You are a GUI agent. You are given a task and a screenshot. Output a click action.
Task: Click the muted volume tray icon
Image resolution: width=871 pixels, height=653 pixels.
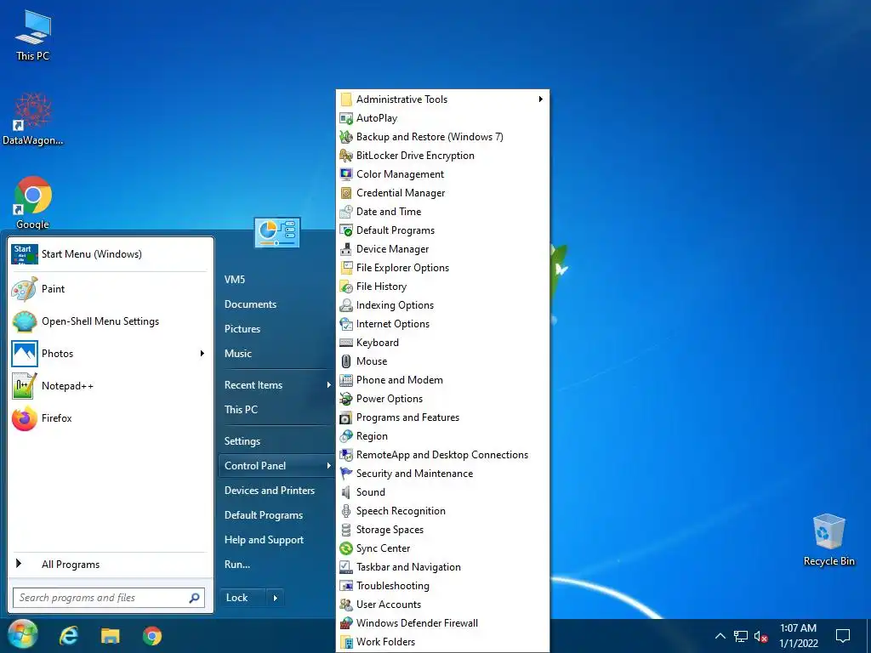point(760,636)
